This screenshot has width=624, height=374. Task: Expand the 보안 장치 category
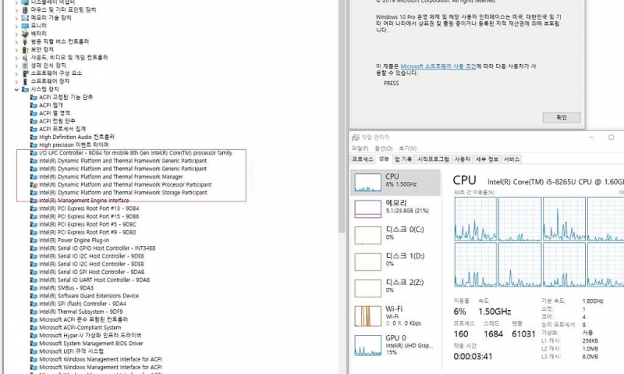(16, 49)
